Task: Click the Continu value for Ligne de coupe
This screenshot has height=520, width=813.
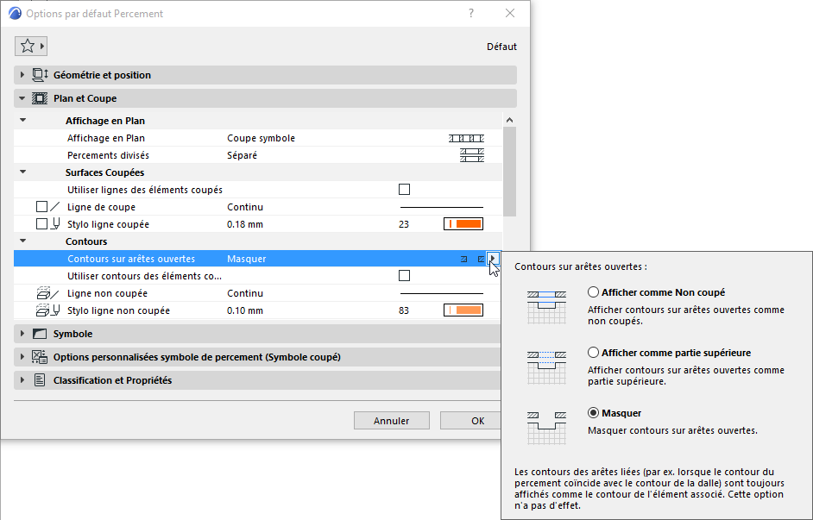Action: (x=245, y=207)
